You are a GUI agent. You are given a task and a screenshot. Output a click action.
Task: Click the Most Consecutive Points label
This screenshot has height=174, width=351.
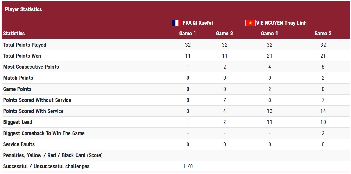(31, 67)
